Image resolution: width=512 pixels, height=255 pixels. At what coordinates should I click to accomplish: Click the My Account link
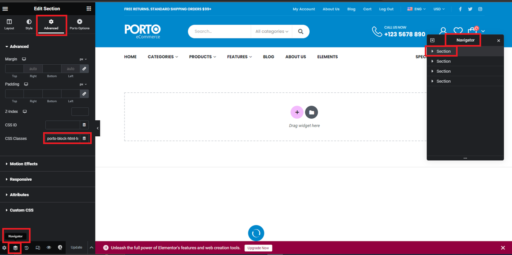coord(304,9)
